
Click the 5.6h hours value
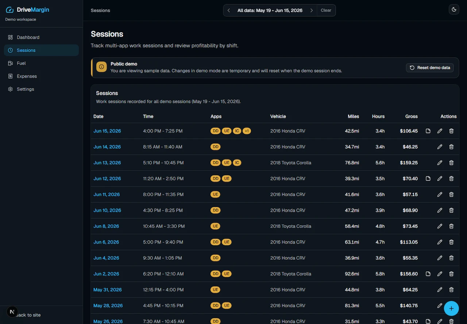click(x=380, y=163)
